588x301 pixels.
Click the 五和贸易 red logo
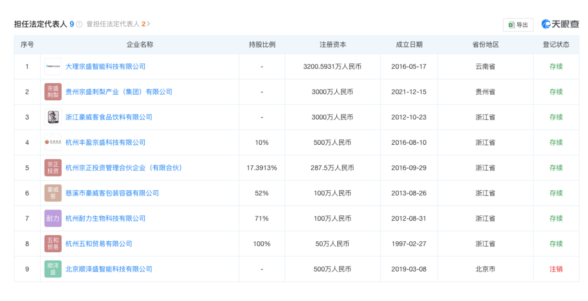[x=53, y=244]
